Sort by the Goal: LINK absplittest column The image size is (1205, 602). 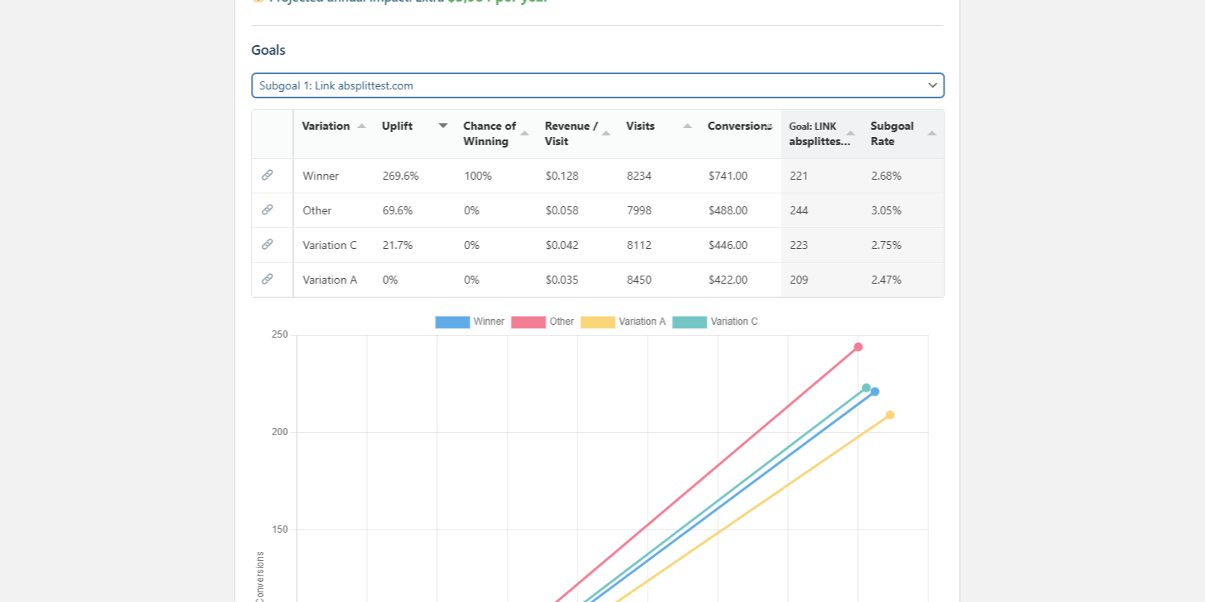(850, 133)
